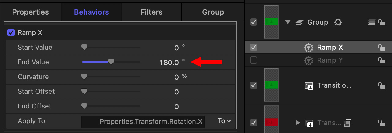Collapse the Group disclosure triangle
Viewport: 392px width, 133px height.
coord(288,22)
